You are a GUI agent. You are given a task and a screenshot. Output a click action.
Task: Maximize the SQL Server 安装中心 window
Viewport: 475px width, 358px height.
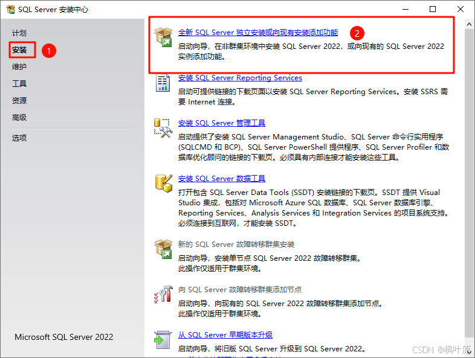tap(433, 9)
